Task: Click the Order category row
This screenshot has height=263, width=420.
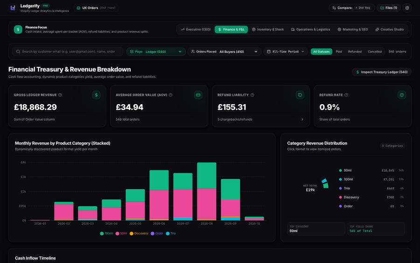Action: click(x=371, y=206)
